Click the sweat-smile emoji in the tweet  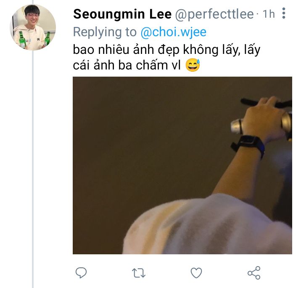(193, 66)
